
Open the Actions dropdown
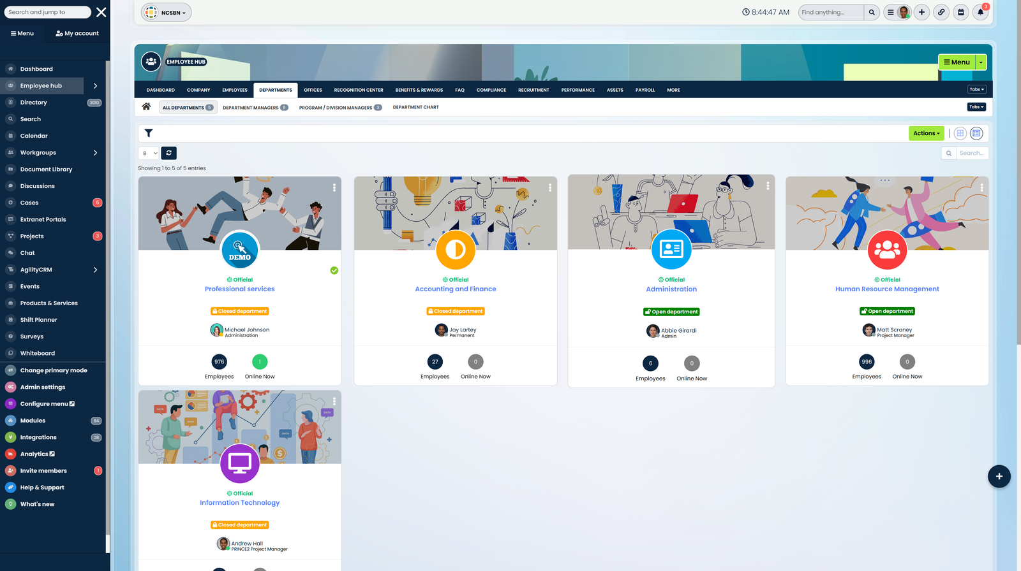pos(926,133)
